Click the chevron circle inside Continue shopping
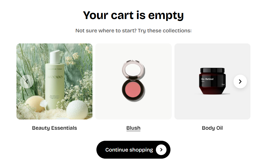The height and width of the screenshot is (168, 268). pos(161,150)
